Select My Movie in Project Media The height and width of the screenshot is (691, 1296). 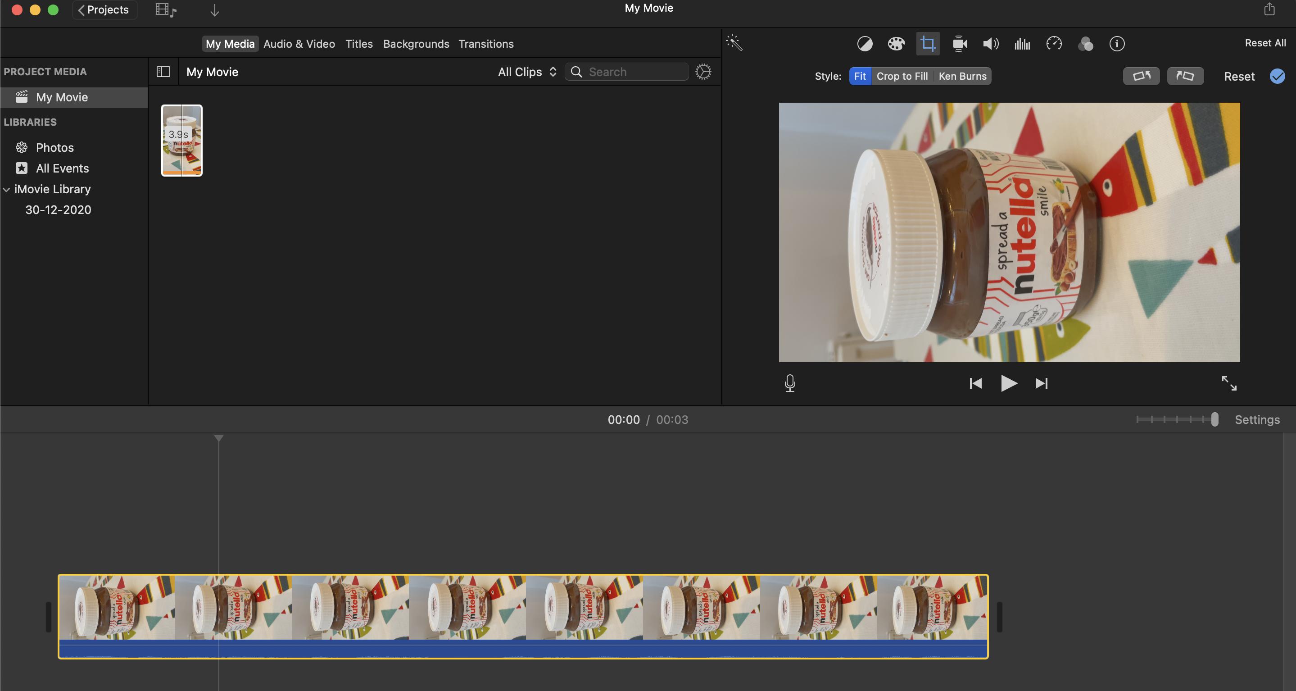point(74,97)
